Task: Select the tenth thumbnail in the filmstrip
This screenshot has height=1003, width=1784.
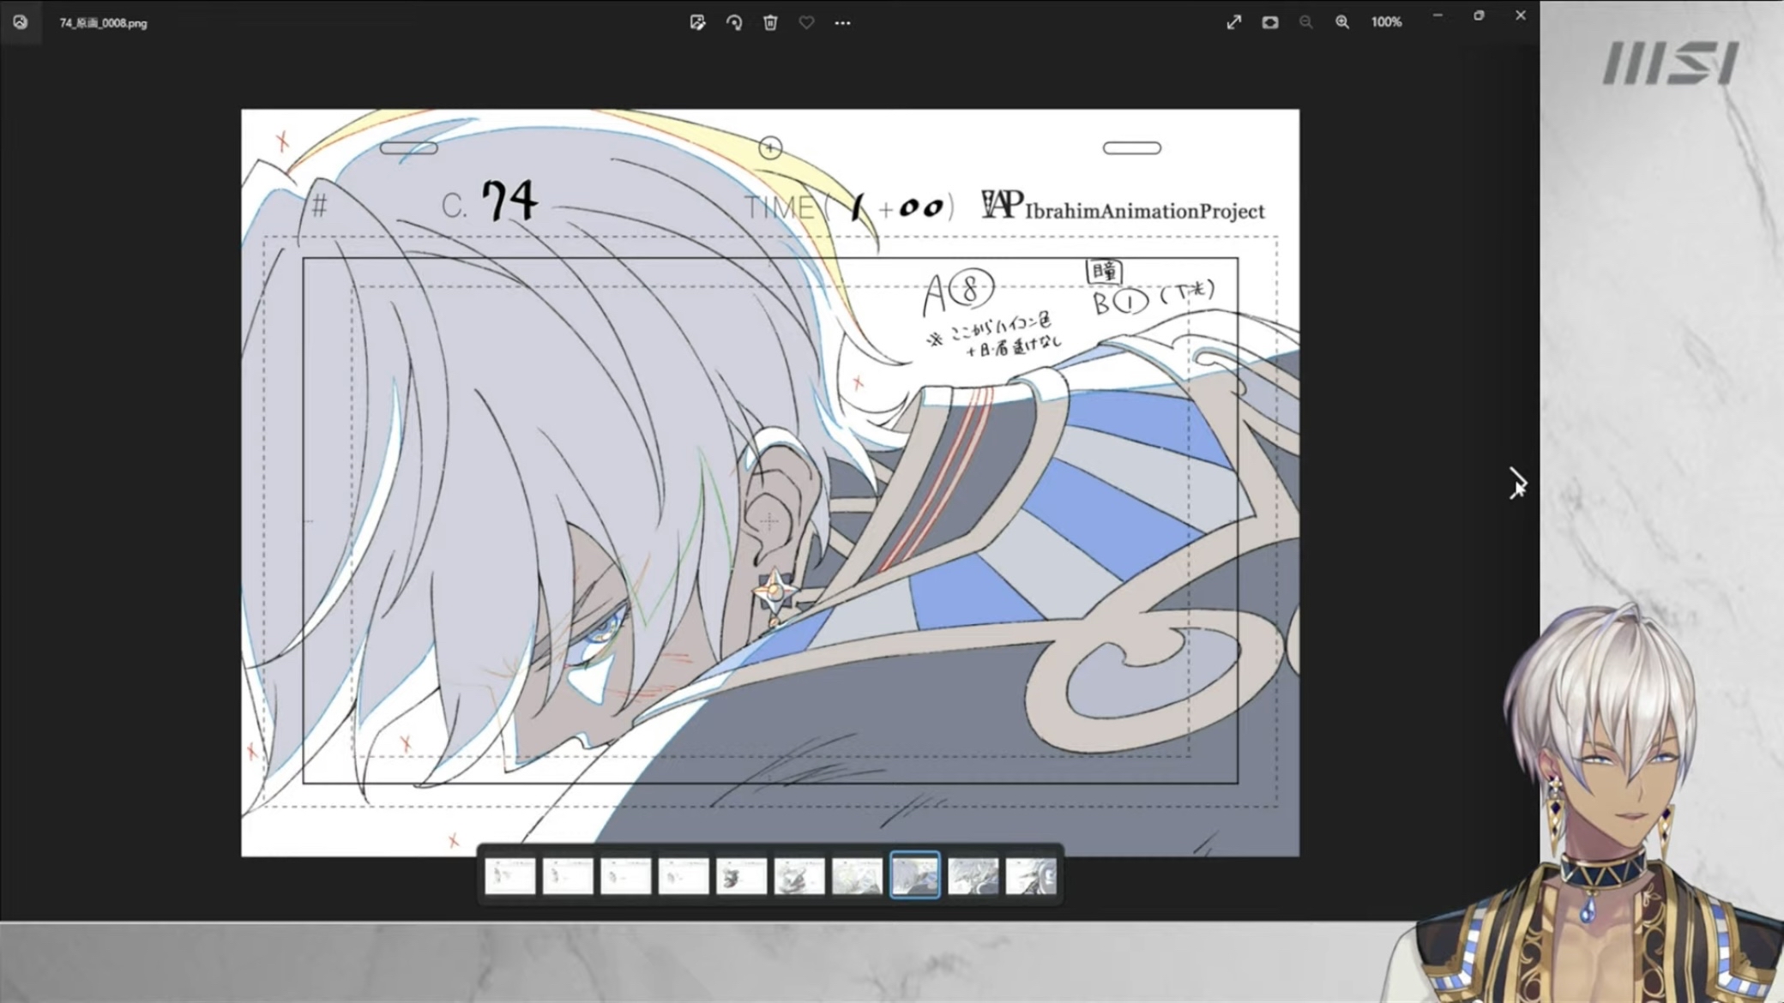Action: click(x=1031, y=876)
